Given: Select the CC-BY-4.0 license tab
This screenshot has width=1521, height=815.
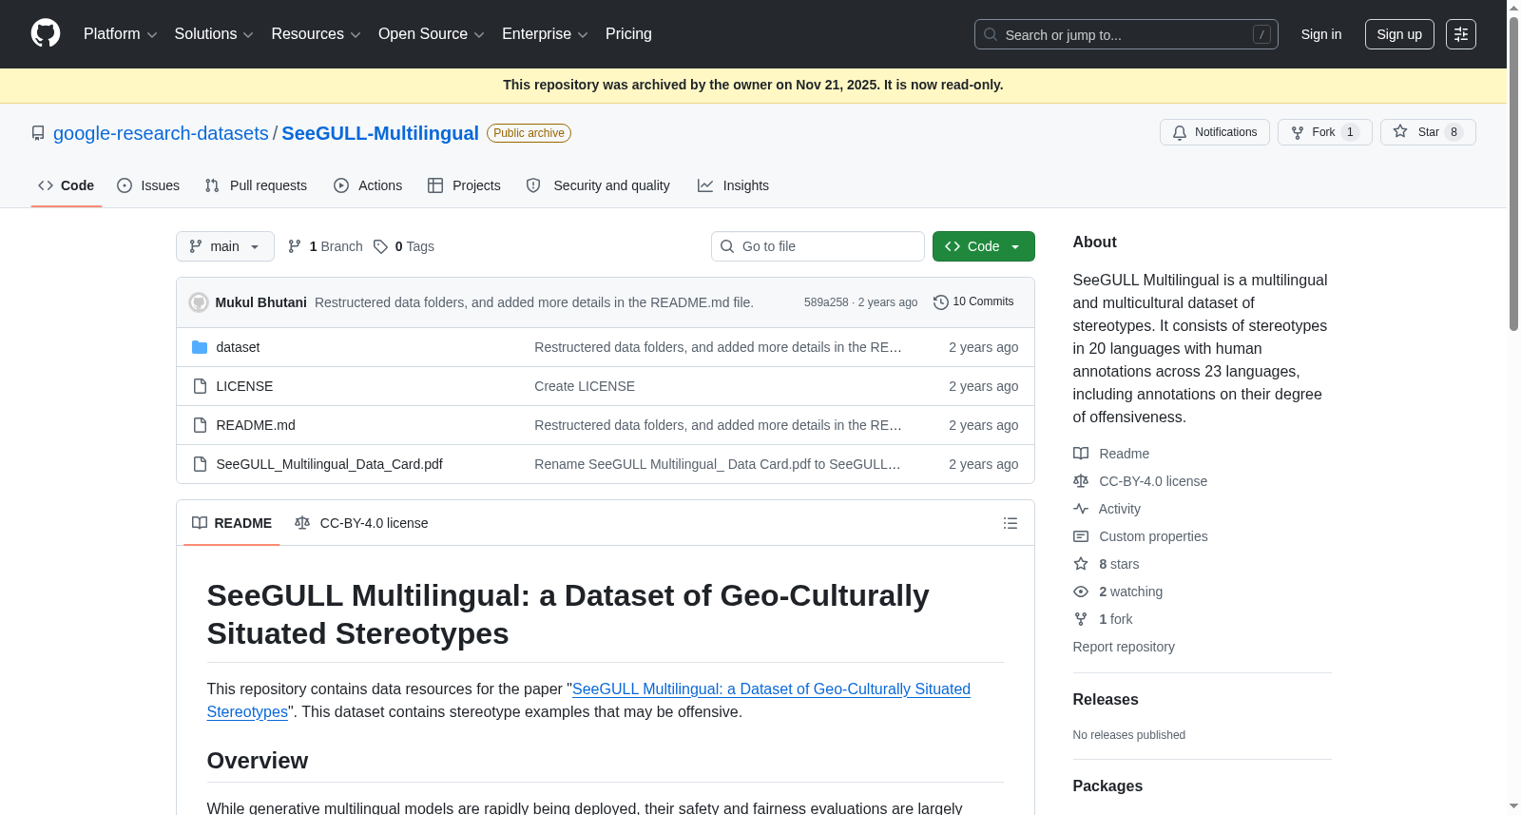Looking at the screenshot, I should [361, 523].
